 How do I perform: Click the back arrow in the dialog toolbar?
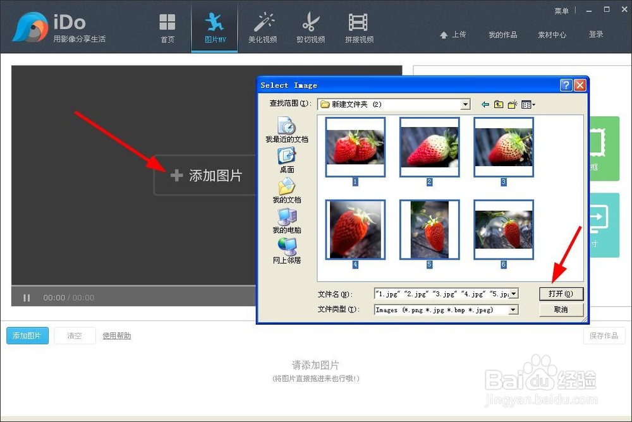485,104
